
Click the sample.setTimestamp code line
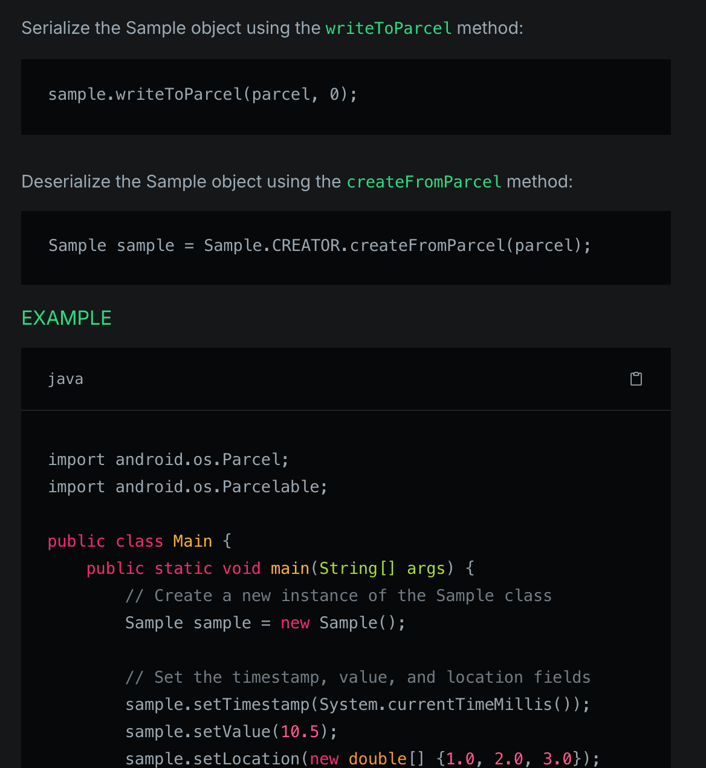(358, 705)
